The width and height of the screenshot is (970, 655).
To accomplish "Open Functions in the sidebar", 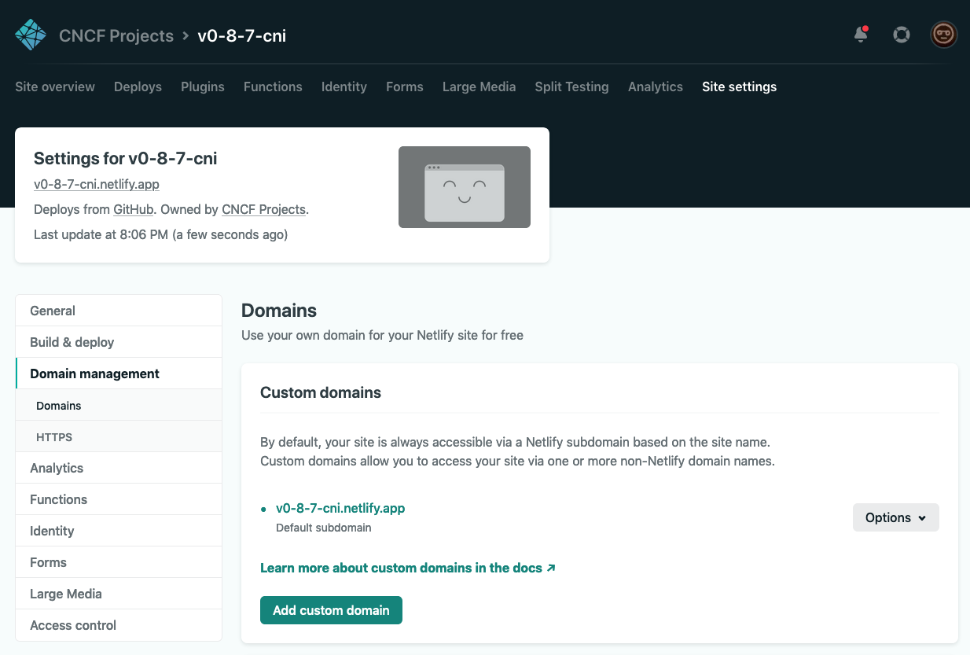I will click(119, 499).
